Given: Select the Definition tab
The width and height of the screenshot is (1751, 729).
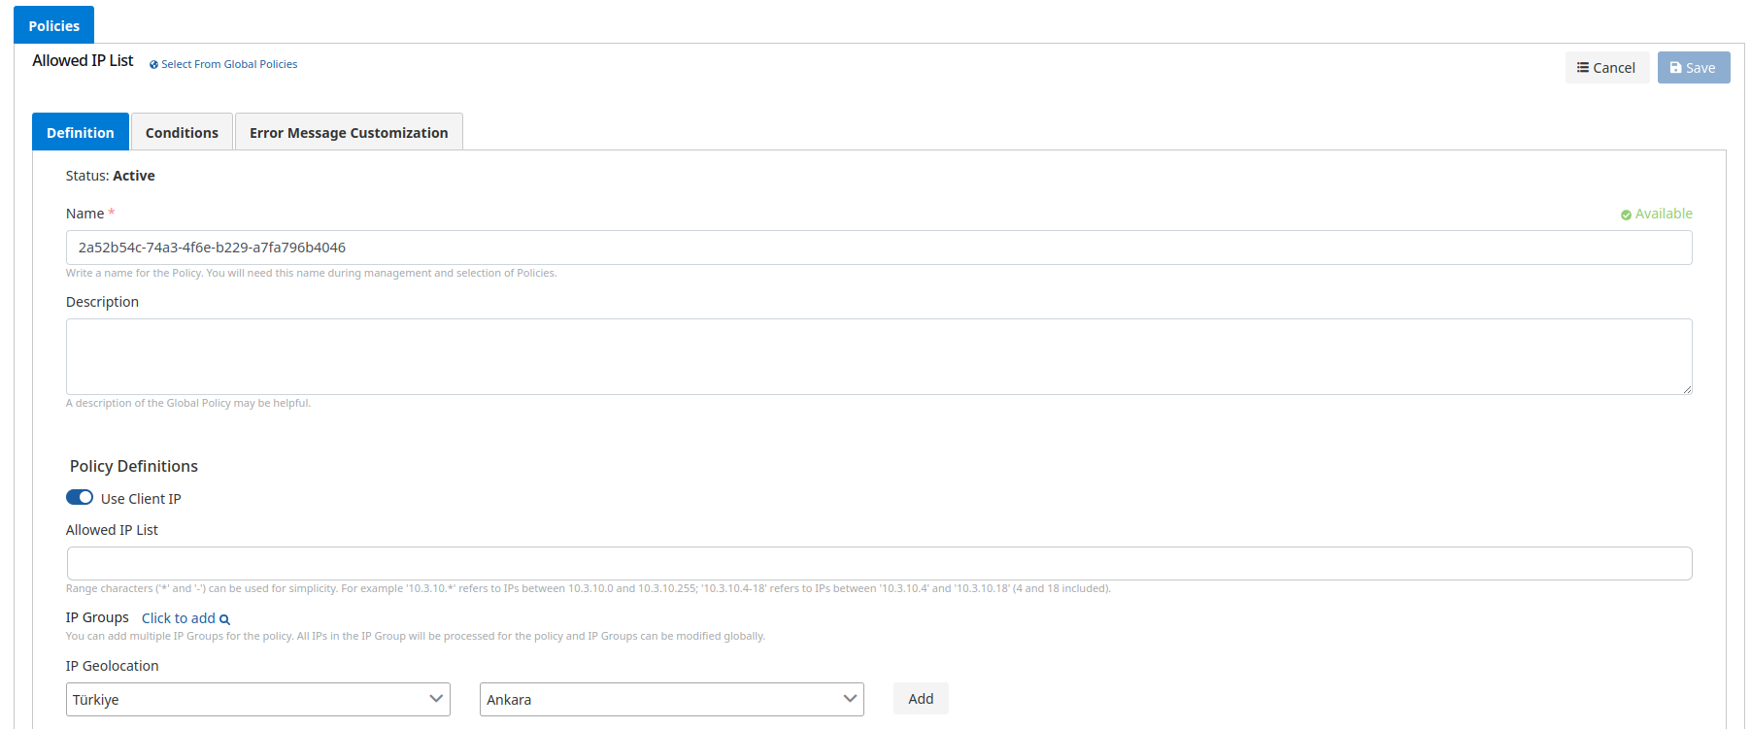Looking at the screenshot, I should click(81, 133).
